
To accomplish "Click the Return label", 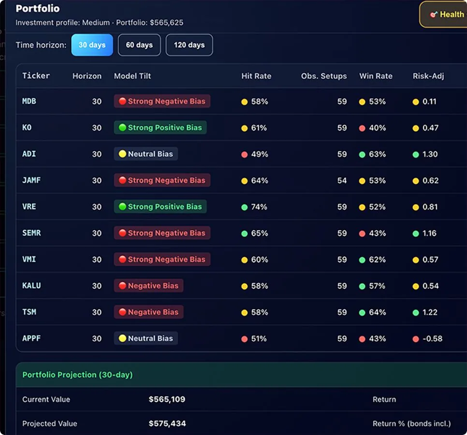I will click(384, 400).
